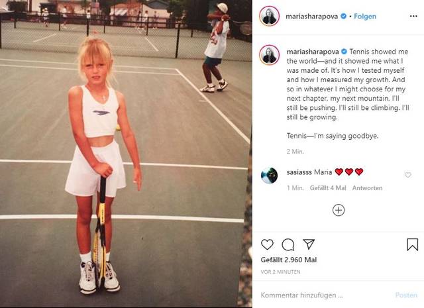Like the sasiasss comment heart
The height and width of the screenshot is (308, 424).
pyautogui.click(x=408, y=175)
